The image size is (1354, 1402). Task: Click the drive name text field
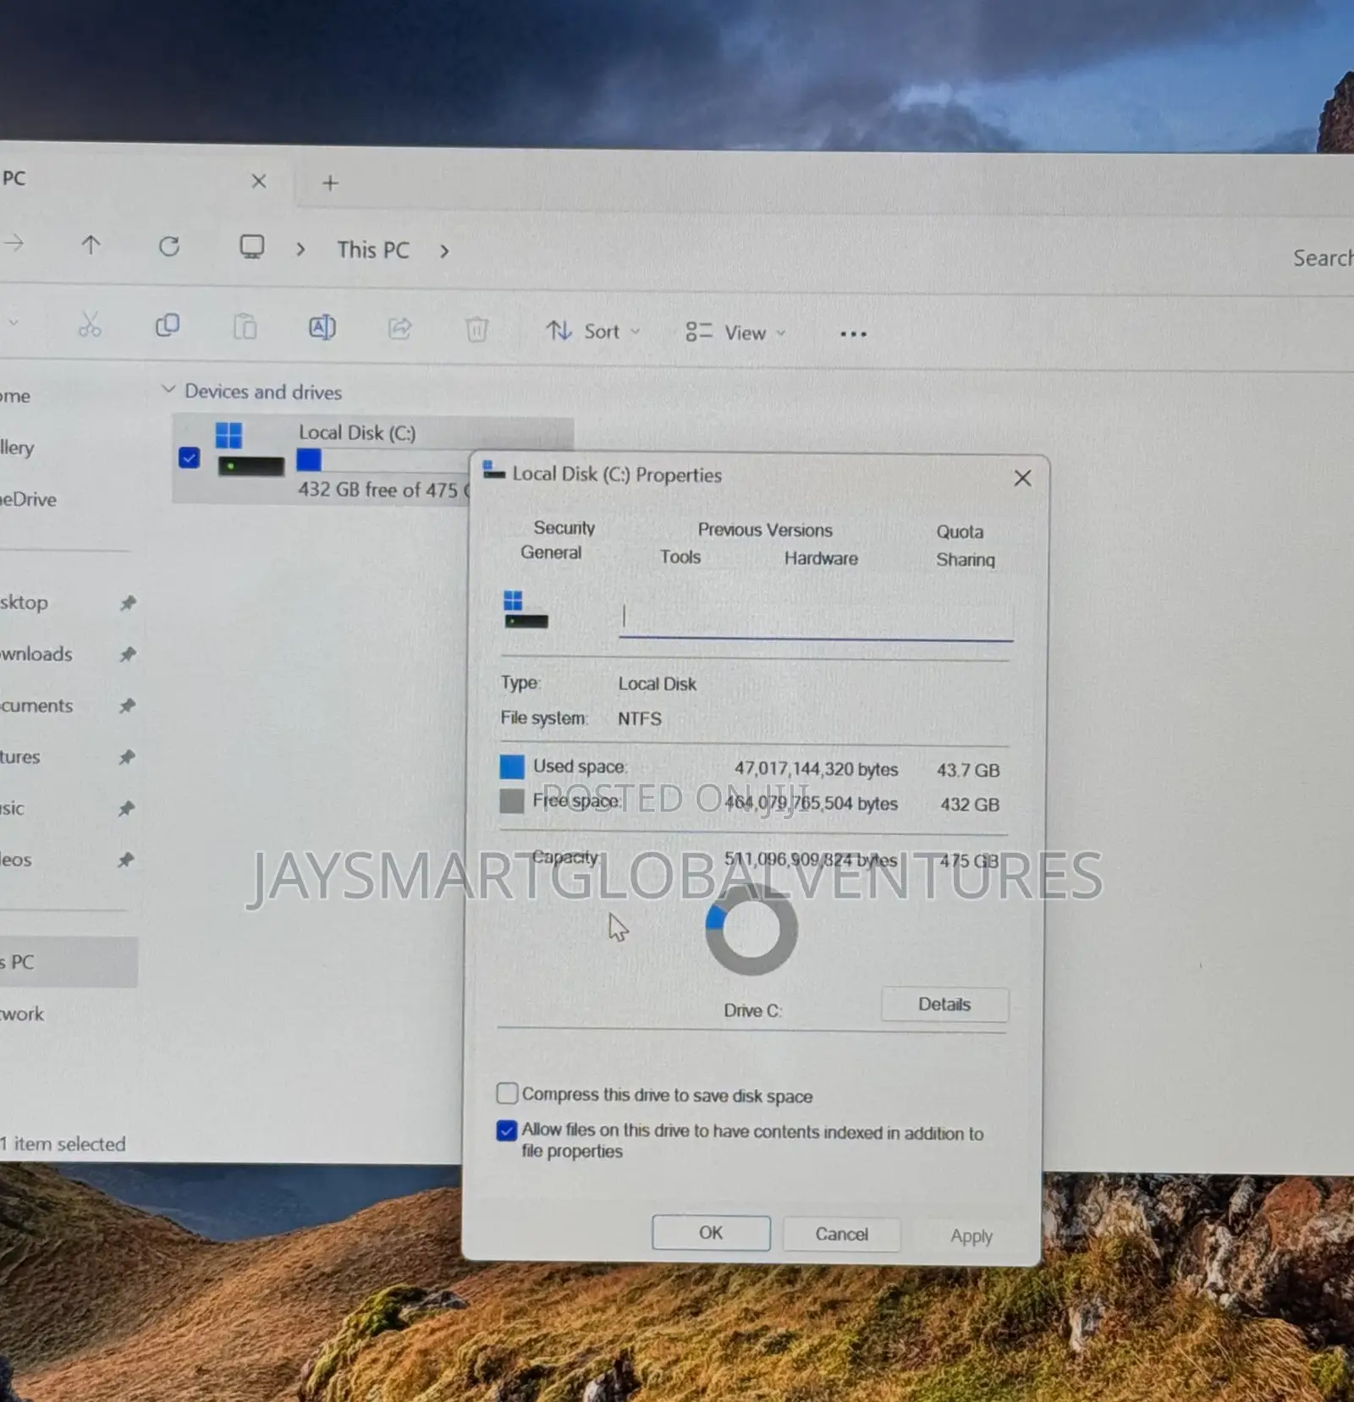tap(816, 617)
